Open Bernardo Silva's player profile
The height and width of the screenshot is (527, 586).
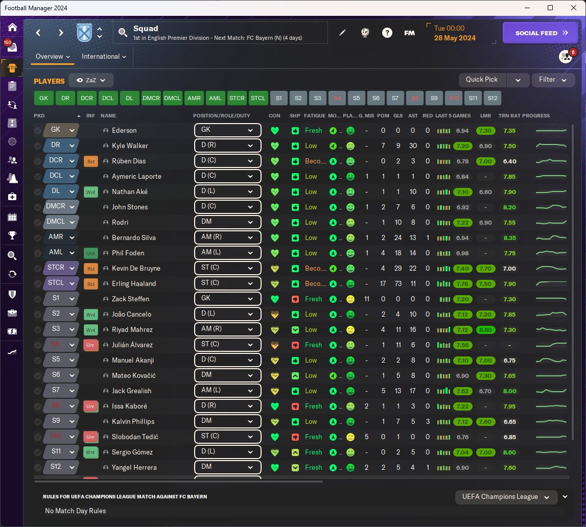click(x=134, y=238)
